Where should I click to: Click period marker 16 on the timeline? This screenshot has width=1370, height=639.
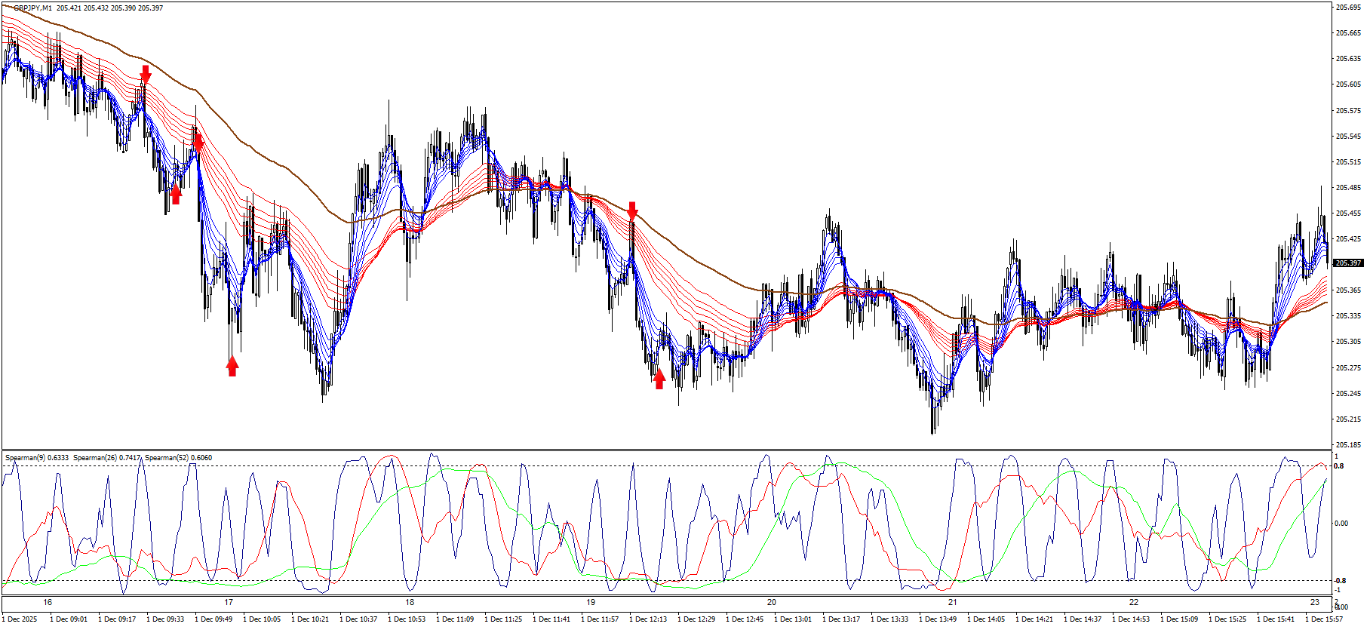coord(48,602)
